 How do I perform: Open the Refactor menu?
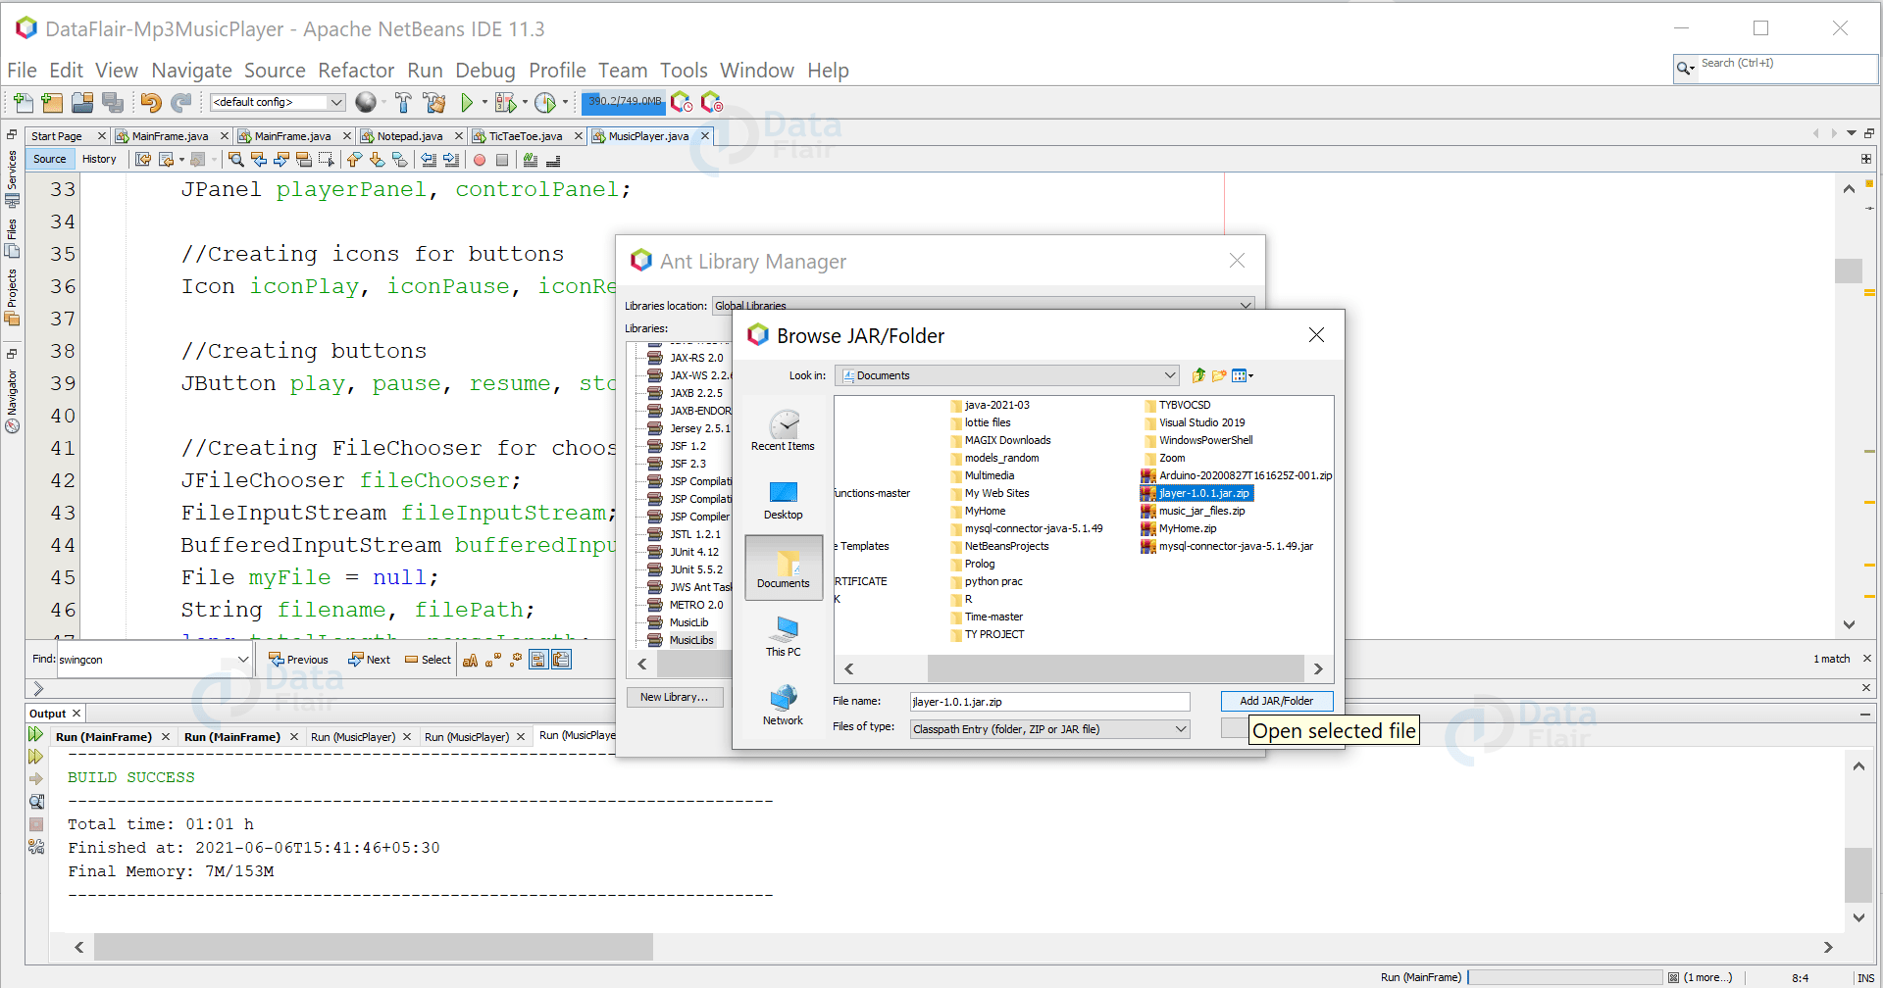coord(355,70)
